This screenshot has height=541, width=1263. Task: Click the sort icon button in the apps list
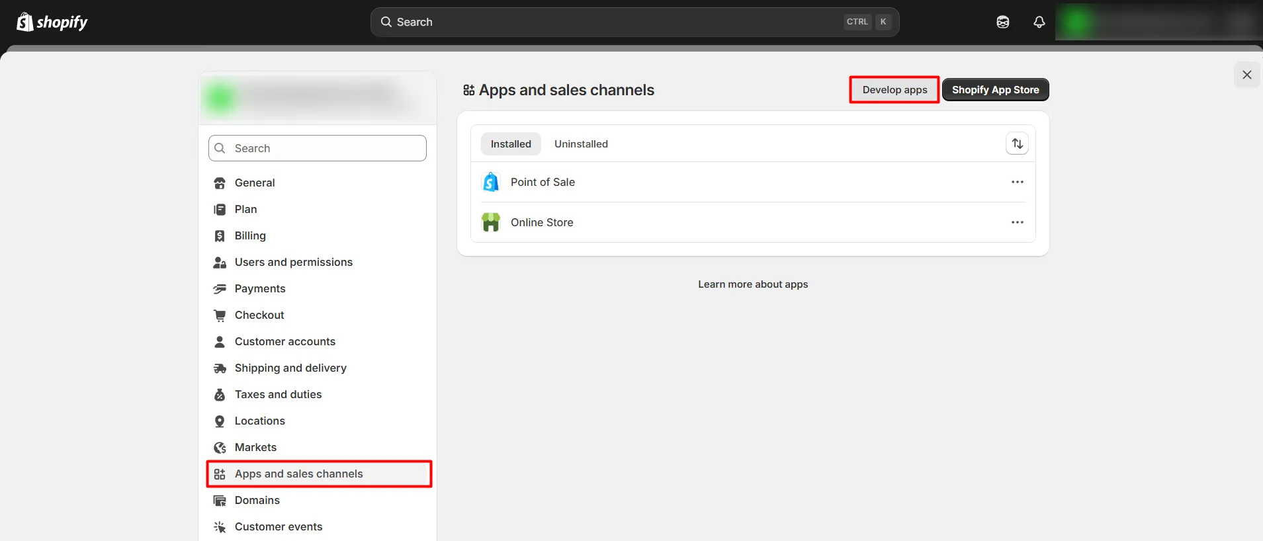[x=1018, y=144]
